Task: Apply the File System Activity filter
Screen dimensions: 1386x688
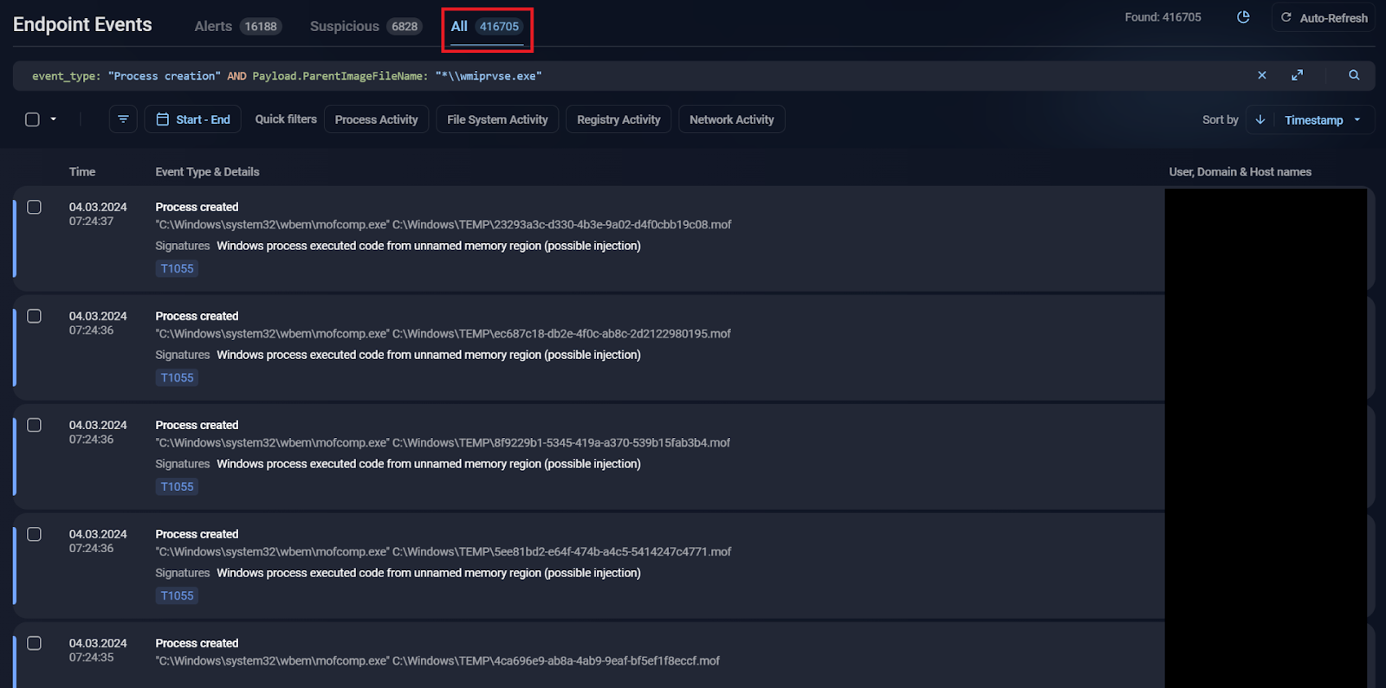Action: pyautogui.click(x=497, y=119)
